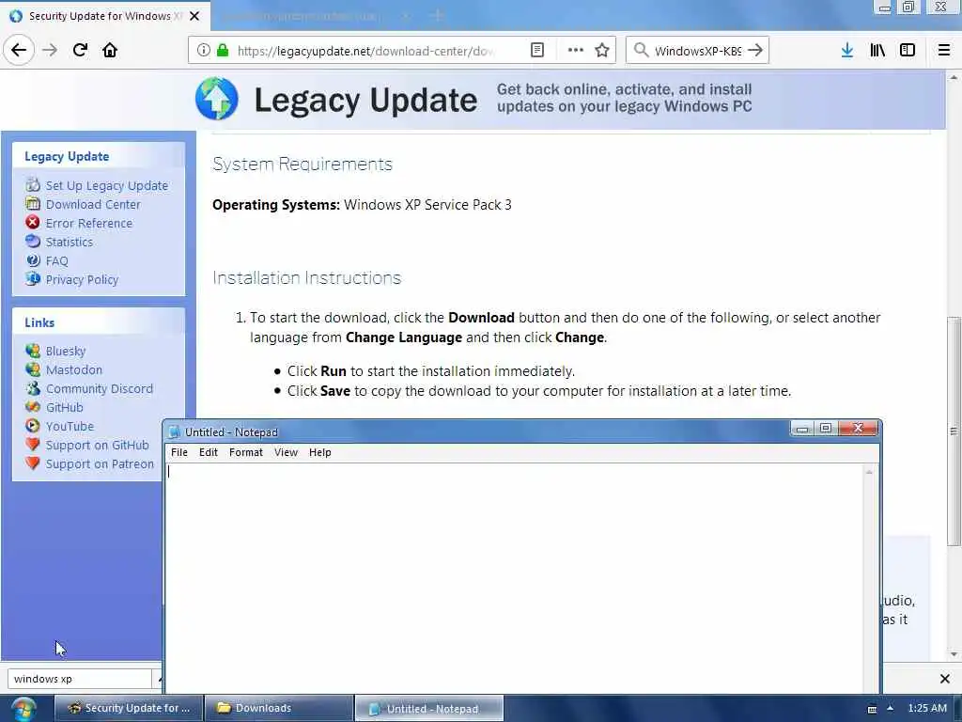Image resolution: width=962 pixels, height=722 pixels.
Task: Show hidden system tray icons arrow
Action: pos(890,708)
